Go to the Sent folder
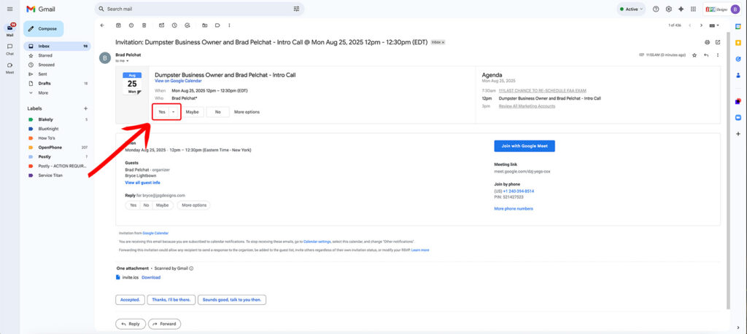This screenshot has height=334, width=747. (43, 74)
